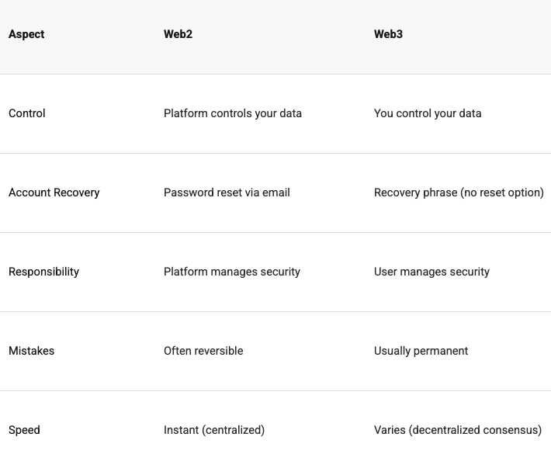Select the Speed row label

coord(24,430)
